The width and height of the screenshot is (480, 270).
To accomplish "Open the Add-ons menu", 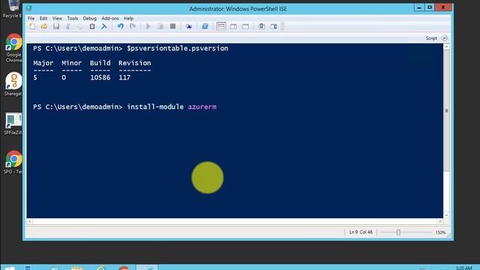I will pyautogui.click(x=110, y=18).
